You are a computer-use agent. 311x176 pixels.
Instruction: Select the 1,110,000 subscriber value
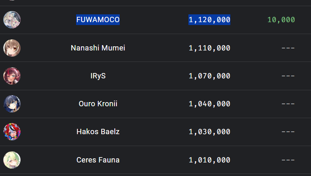click(x=209, y=48)
